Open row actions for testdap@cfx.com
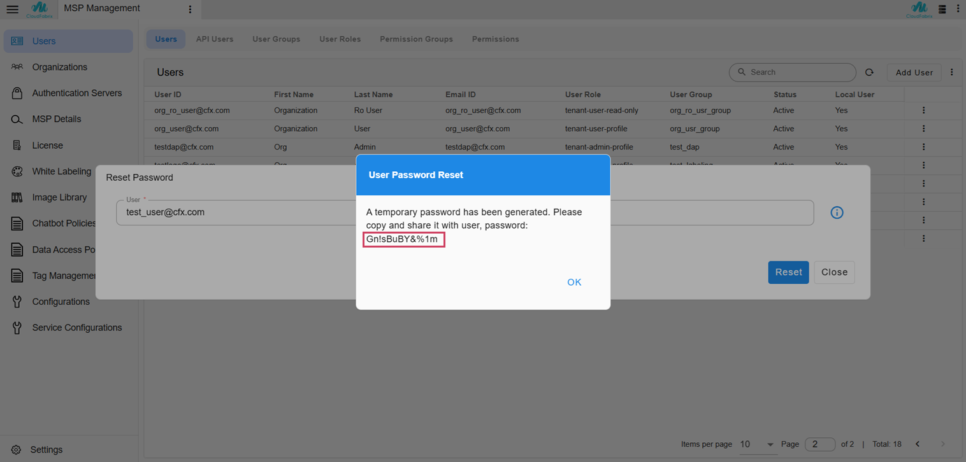This screenshot has height=462, width=966. coord(923,147)
